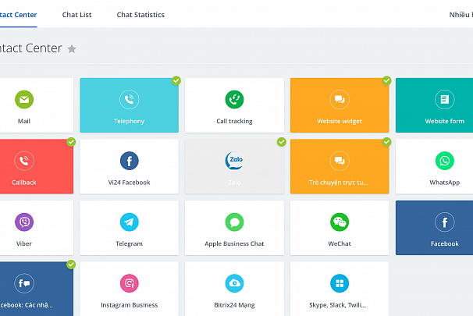Open the Vi24 Facebook icon
The width and height of the screenshot is (473, 316).
tap(129, 161)
